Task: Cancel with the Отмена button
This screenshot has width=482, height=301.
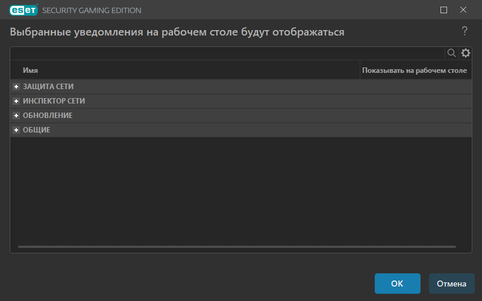Action: (x=451, y=284)
